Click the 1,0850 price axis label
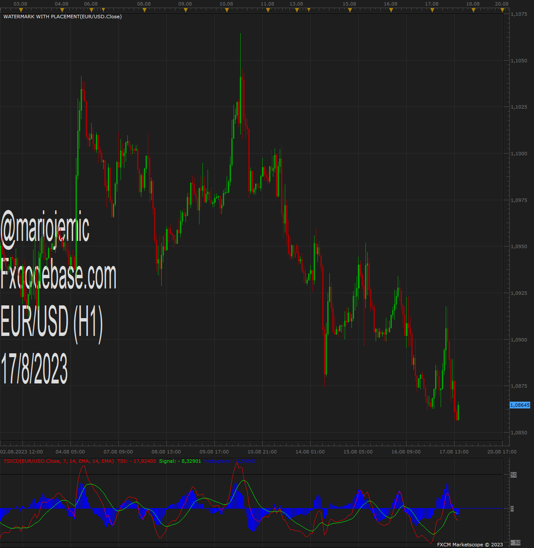 tap(519, 433)
